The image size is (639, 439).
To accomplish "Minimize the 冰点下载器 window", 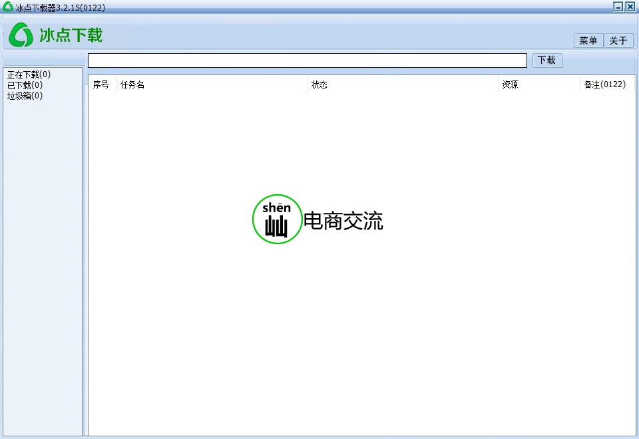I will (x=618, y=7).
